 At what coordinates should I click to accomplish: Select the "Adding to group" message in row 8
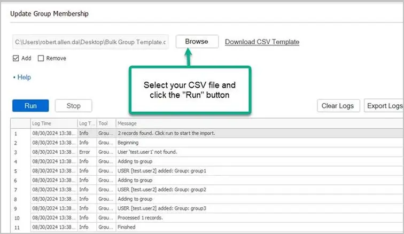tap(135, 199)
